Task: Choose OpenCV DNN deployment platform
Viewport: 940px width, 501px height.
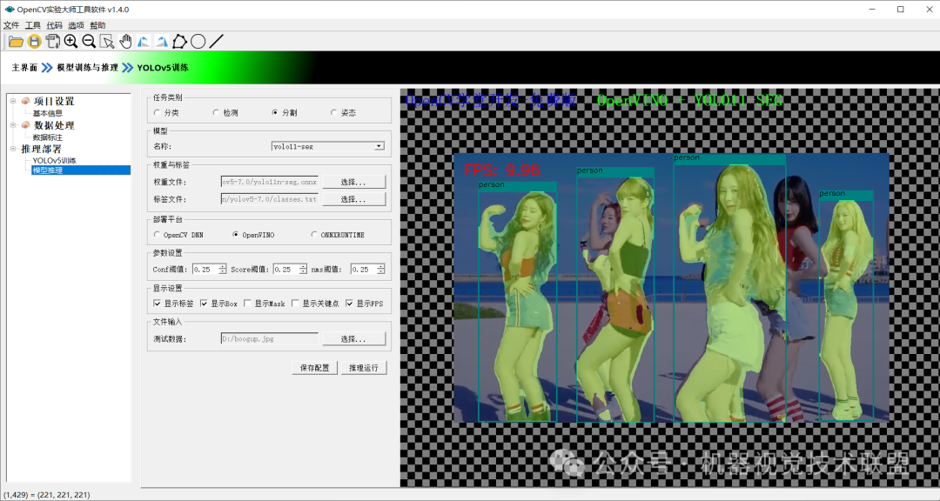Action: [157, 235]
